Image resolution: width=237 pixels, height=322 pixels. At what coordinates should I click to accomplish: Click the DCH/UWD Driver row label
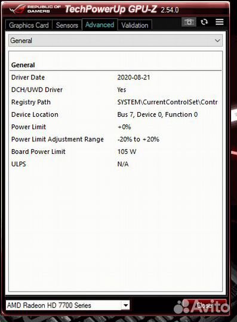pos(37,89)
